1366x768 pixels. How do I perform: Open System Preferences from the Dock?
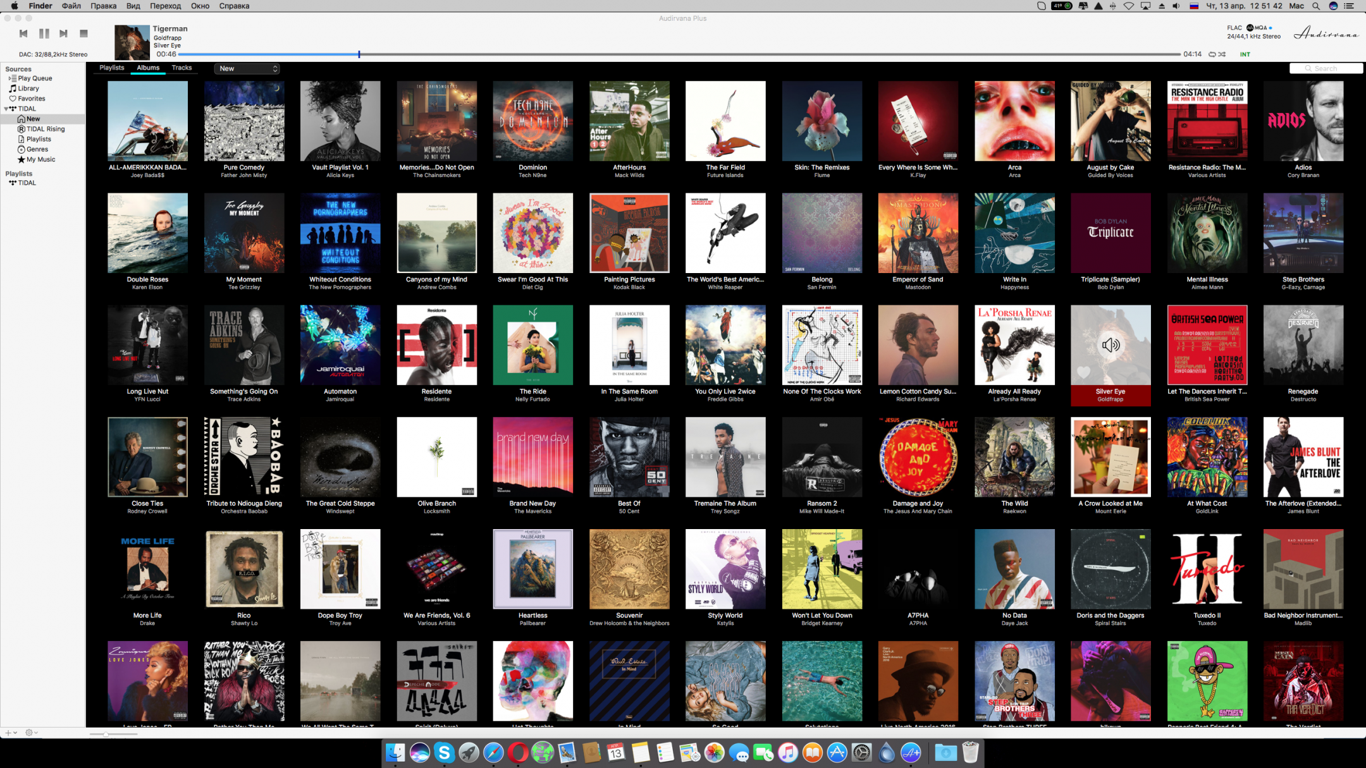[x=862, y=752]
